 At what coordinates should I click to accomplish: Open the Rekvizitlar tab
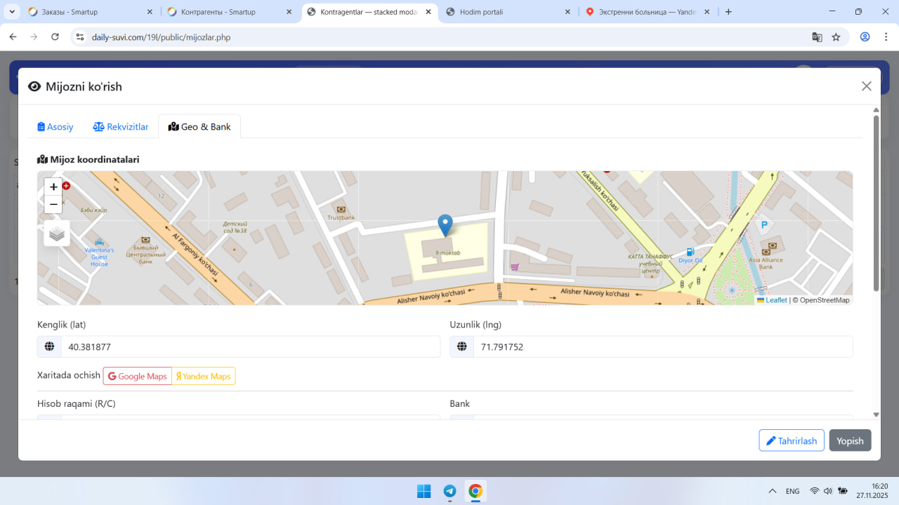pyautogui.click(x=121, y=127)
